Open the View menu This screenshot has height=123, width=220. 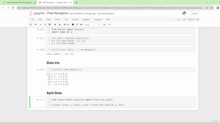48,19
